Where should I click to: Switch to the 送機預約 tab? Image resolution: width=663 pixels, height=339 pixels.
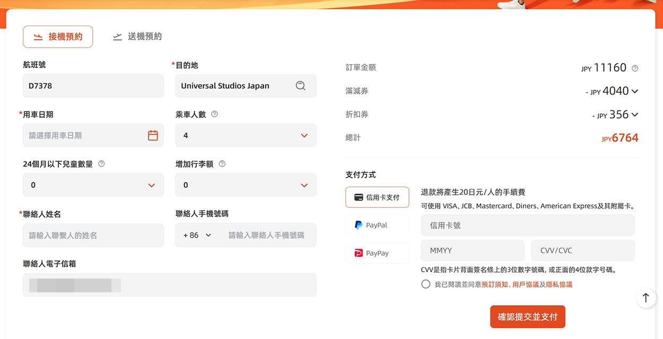[137, 37]
